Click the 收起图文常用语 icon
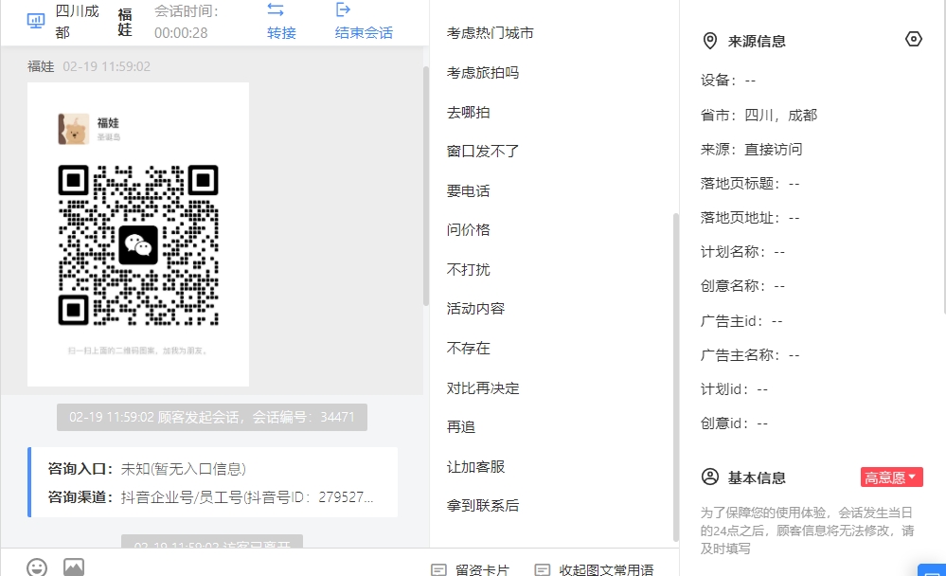946x576 pixels. (x=543, y=569)
